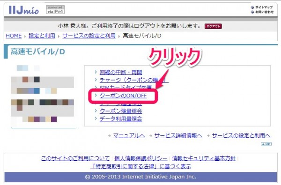
Task: Click the UP page-top icon
Action: [266, 144]
